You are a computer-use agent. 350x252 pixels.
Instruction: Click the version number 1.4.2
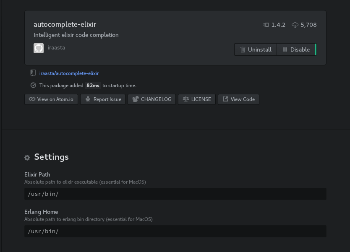pyautogui.click(x=278, y=25)
